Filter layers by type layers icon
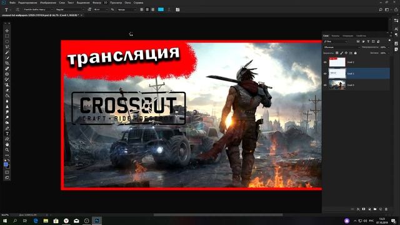Viewport: 400px width, 225px height. [x=368, y=41]
